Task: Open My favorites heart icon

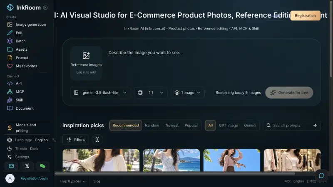Action: coord(10,66)
